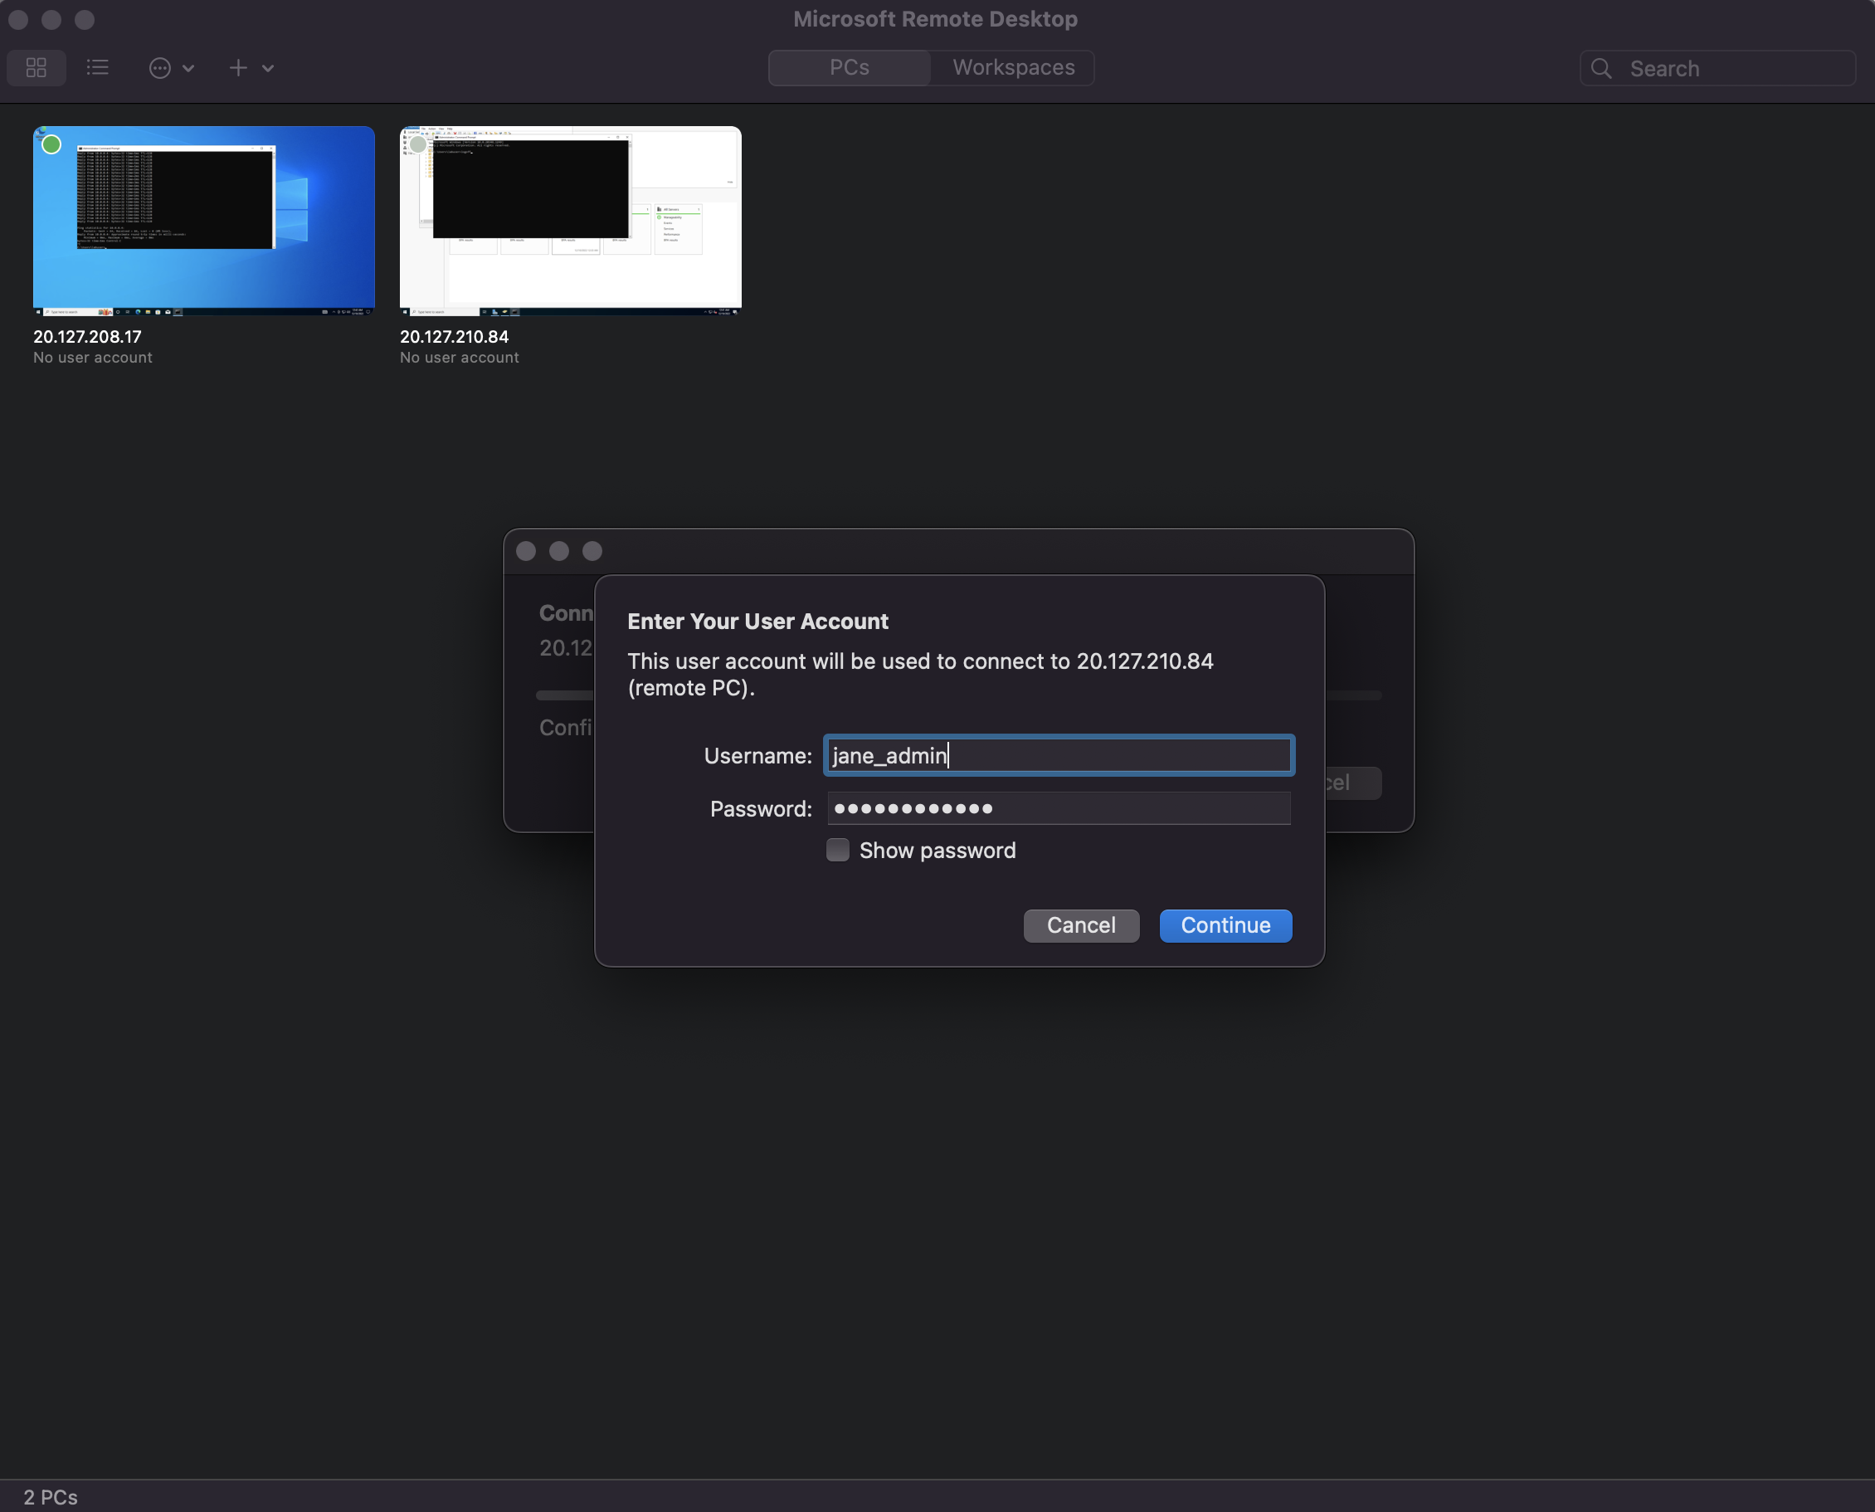This screenshot has width=1875, height=1512.
Task: Click the plus Add icon
Action: (239, 68)
